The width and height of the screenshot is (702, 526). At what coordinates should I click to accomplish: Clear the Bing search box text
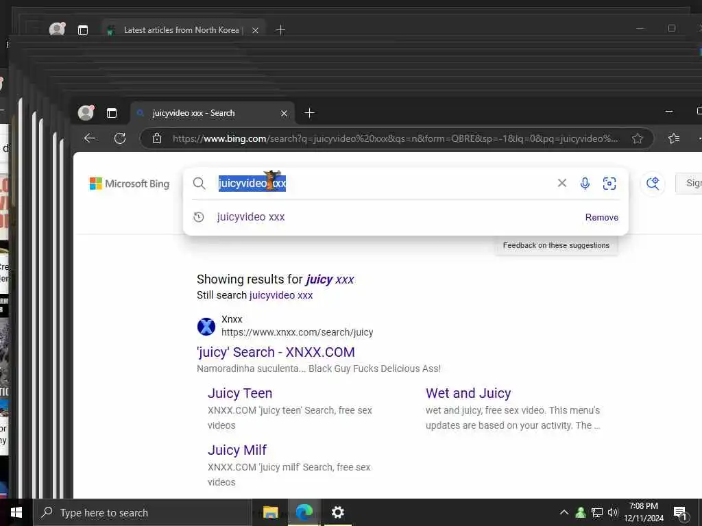click(562, 182)
